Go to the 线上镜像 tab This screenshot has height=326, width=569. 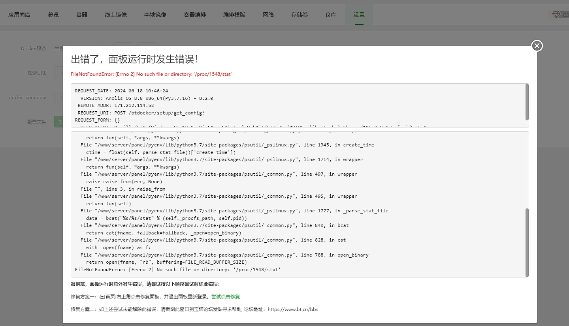point(116,15)
